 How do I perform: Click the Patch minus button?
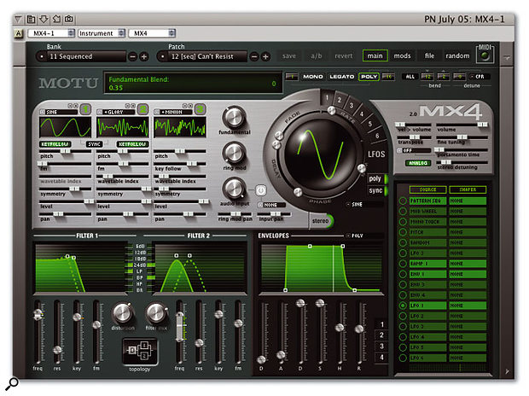(x=255, y=56)
